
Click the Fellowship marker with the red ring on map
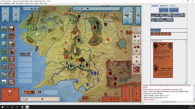108,40
